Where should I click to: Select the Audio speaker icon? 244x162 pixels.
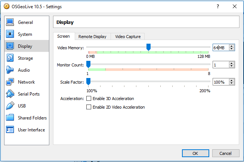point(10,70)
